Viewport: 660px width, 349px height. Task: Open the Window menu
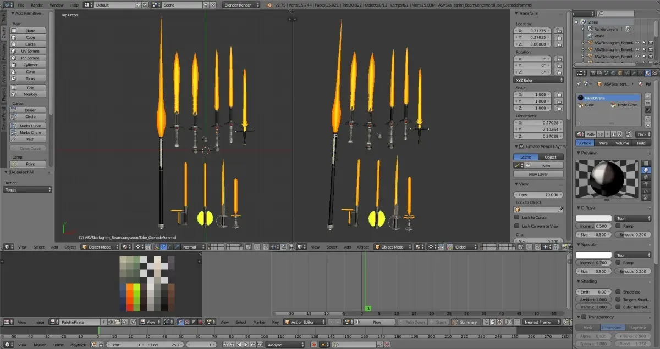click(x=57, y=5)
